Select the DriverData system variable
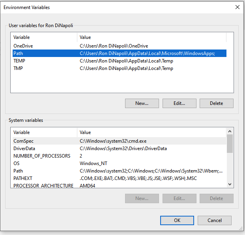245x235 pixels. 24,149
